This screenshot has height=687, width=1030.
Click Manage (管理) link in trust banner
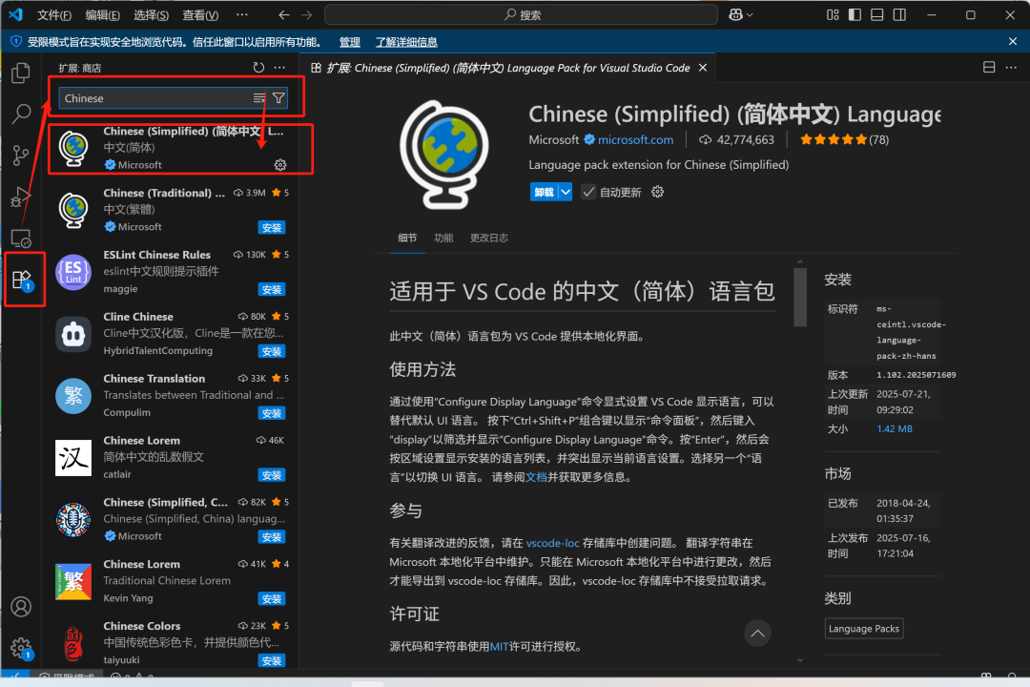(349, 42)
